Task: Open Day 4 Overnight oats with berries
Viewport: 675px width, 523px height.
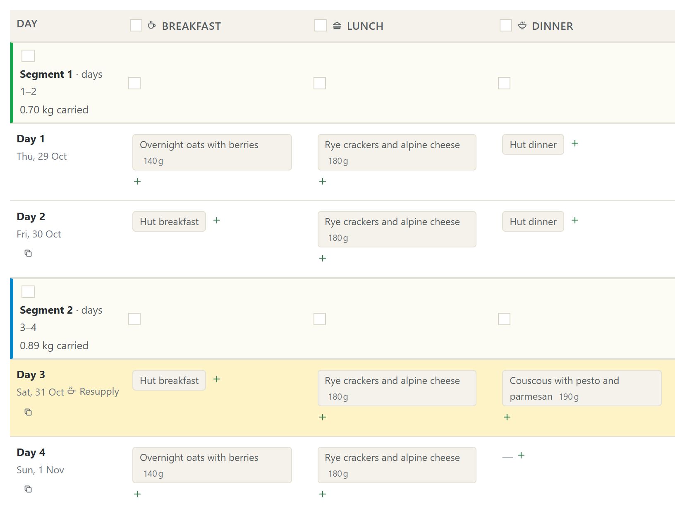Action: coord(212,465)
